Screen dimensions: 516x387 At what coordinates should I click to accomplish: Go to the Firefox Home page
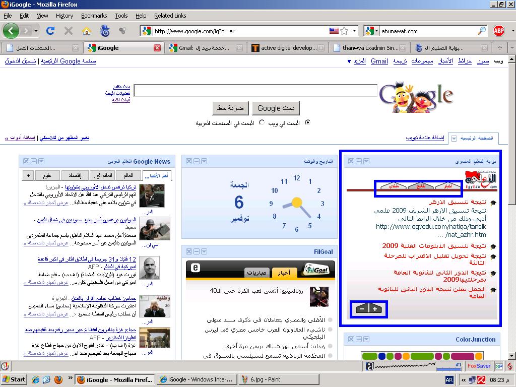click(x=87, y=31)
